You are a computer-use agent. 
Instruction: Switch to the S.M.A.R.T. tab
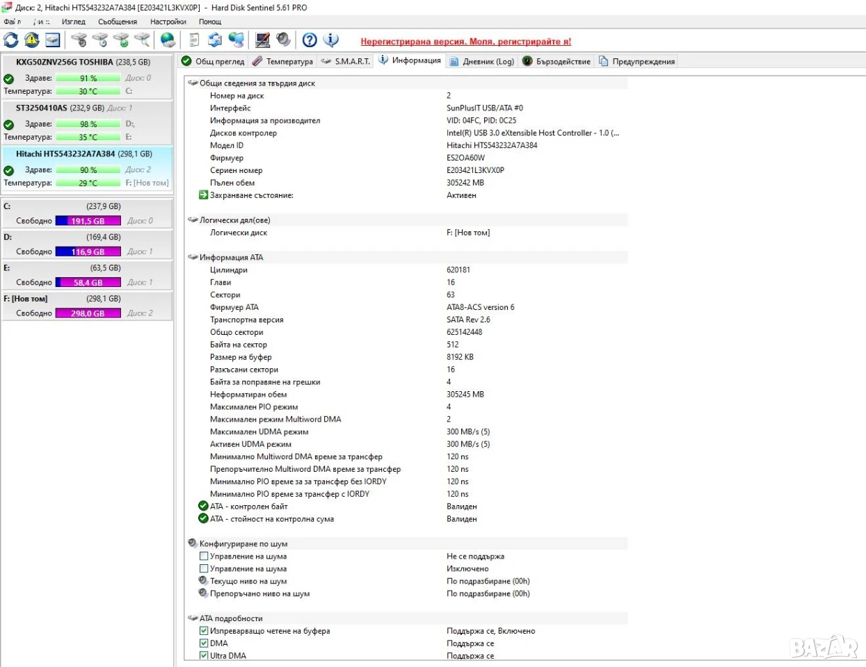click(x=345, y=61)
